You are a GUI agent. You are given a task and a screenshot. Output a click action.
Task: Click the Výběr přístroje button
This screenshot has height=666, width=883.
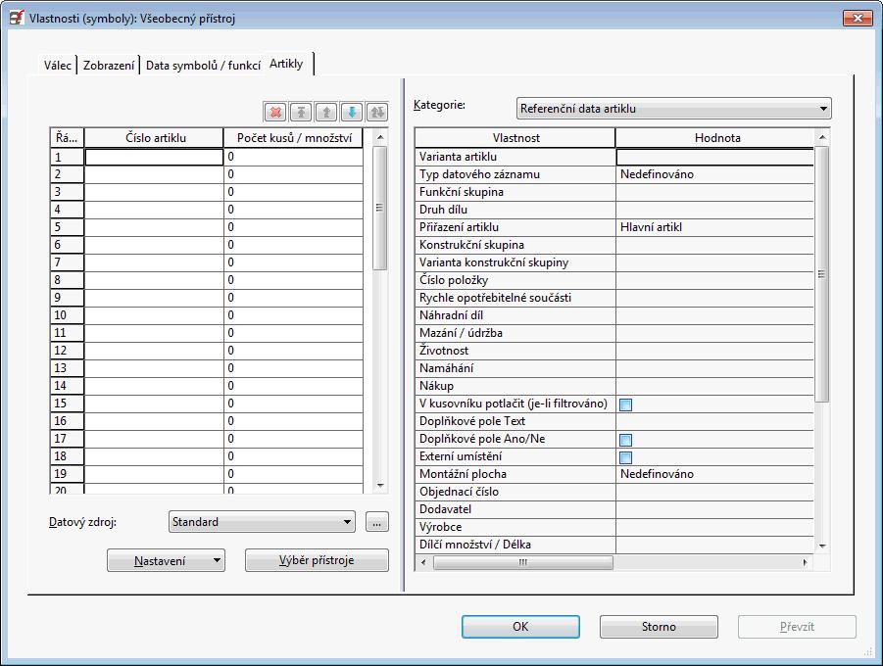click(317, 561)
